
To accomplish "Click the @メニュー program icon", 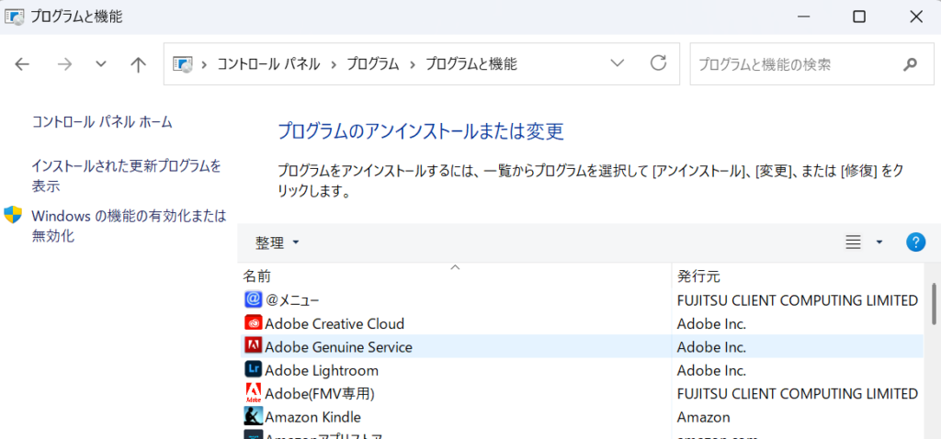I will click(254, 299).
